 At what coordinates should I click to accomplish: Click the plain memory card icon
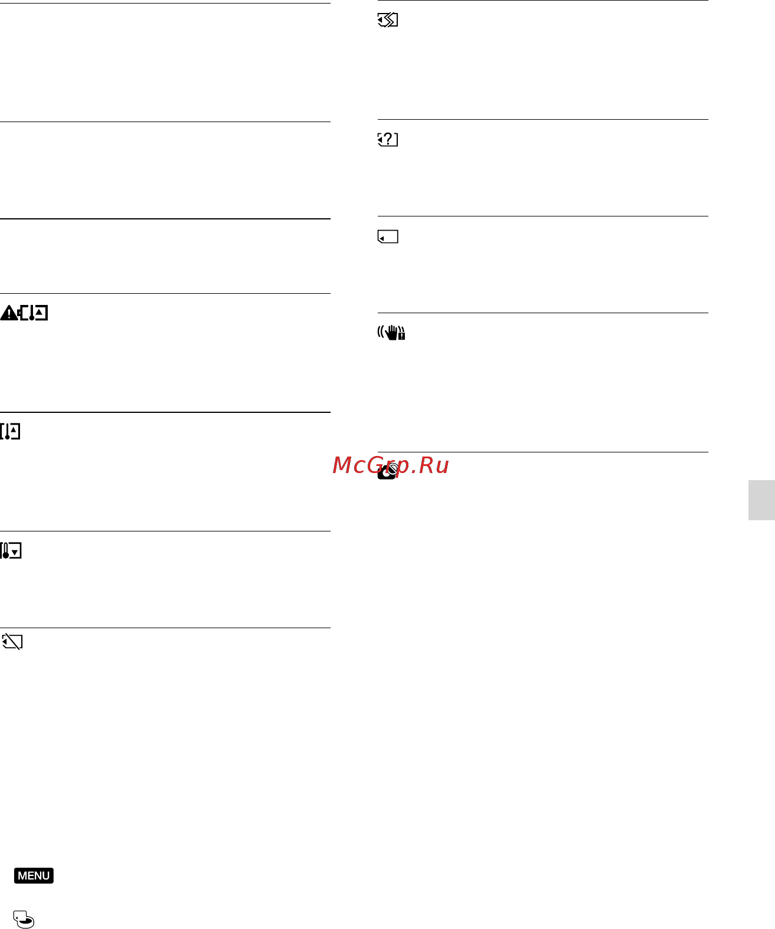[388, 237]
